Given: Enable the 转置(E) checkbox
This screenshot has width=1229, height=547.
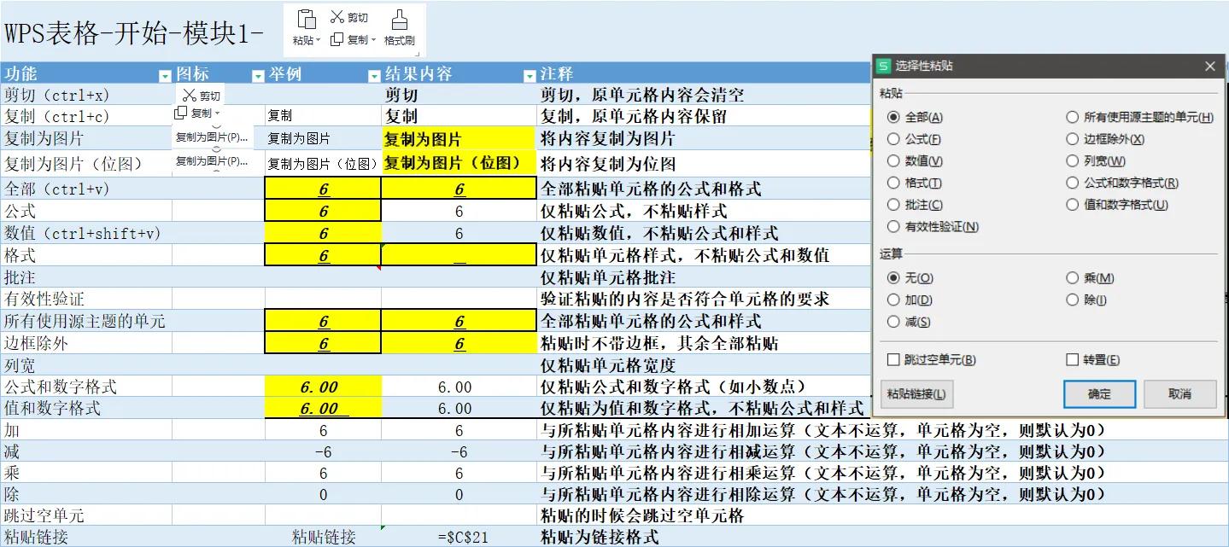Looking at the screenshot, I should click(x=1073, y=360).
